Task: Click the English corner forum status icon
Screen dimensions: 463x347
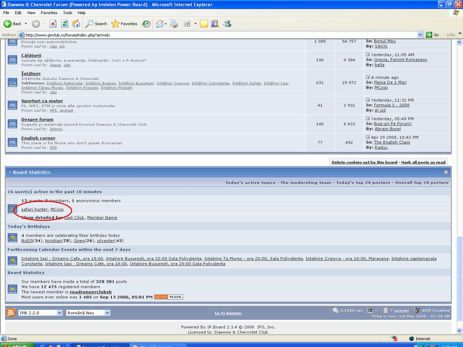Action: [x=12, y=142]
